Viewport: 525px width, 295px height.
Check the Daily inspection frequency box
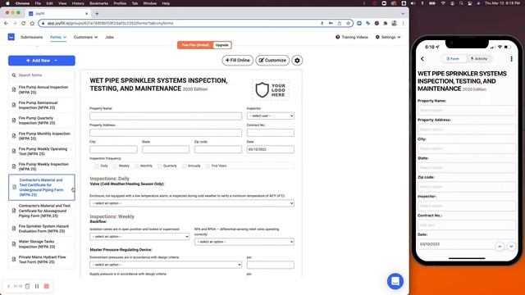click(97, 166)
